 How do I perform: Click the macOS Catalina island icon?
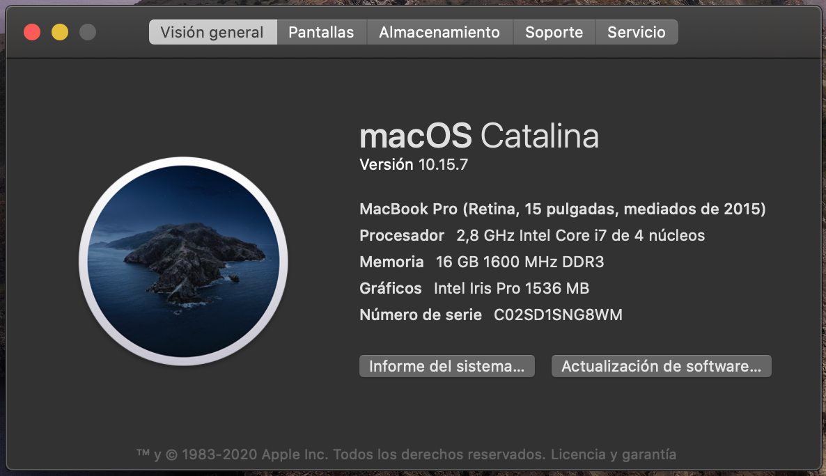[x=183, y=261]
